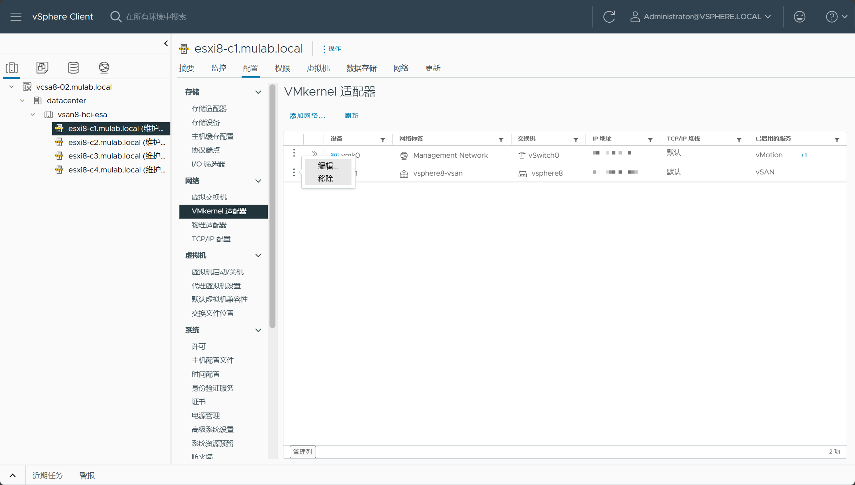
Task: Filter the 交换机 column
Action: point(576,140)
